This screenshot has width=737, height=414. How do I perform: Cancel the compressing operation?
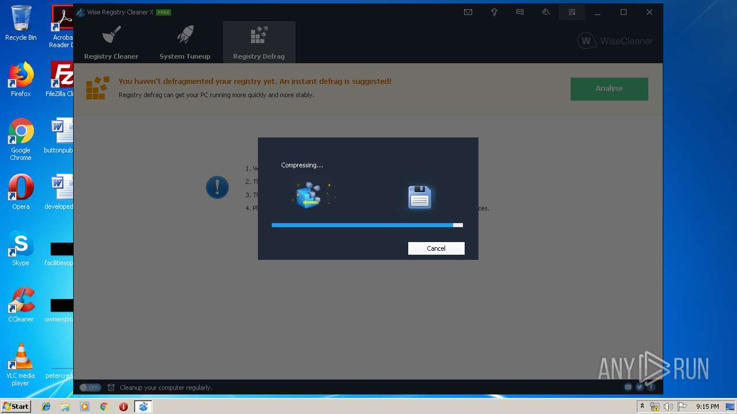[x=436, y=248]
